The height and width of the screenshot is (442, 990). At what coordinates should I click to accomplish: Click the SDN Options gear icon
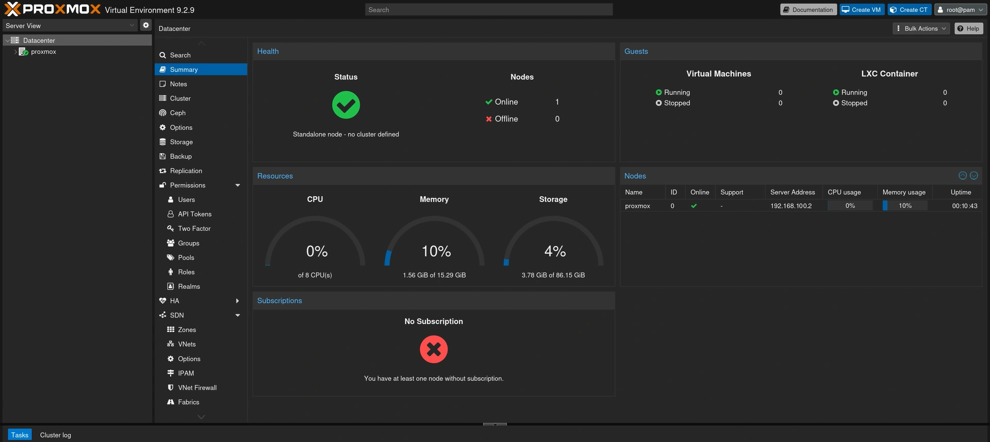(171, 359)
